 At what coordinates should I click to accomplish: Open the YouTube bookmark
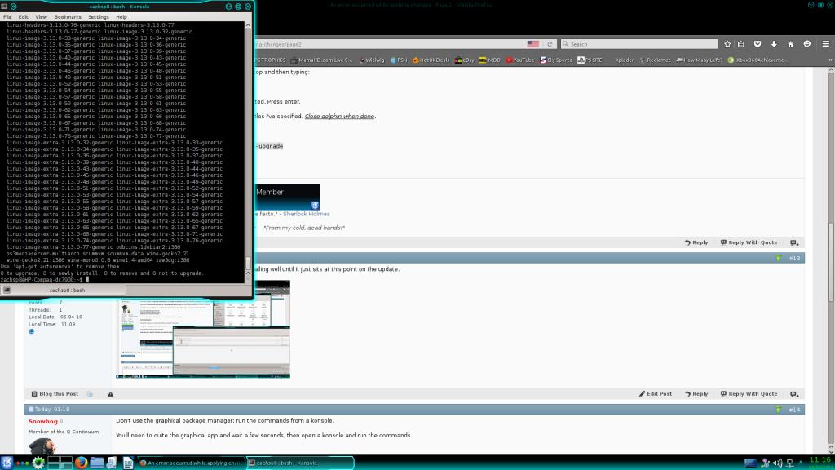click(x=520, y=60)
